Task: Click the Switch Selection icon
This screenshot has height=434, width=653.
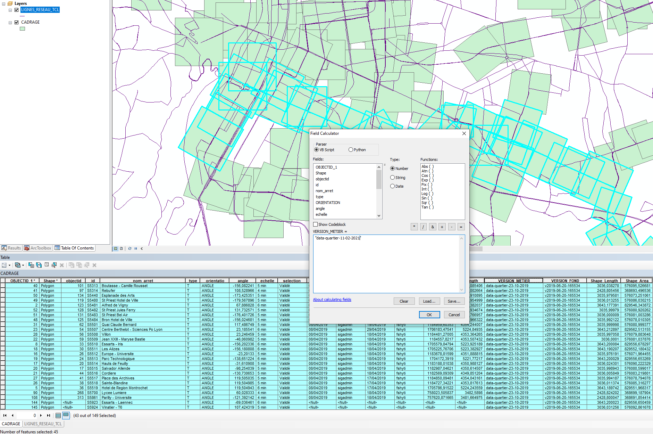Action: point(39,265)
